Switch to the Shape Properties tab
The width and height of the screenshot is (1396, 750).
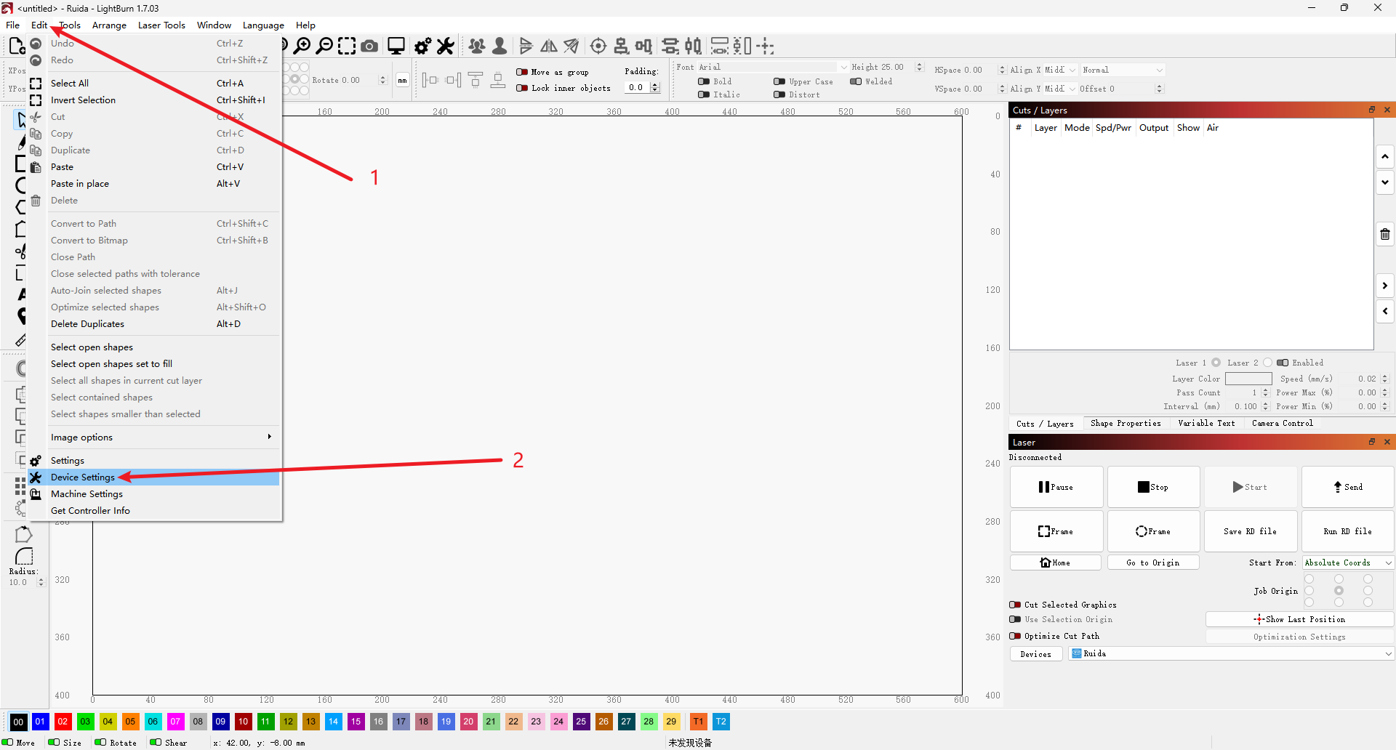[x=1125, y=424]
